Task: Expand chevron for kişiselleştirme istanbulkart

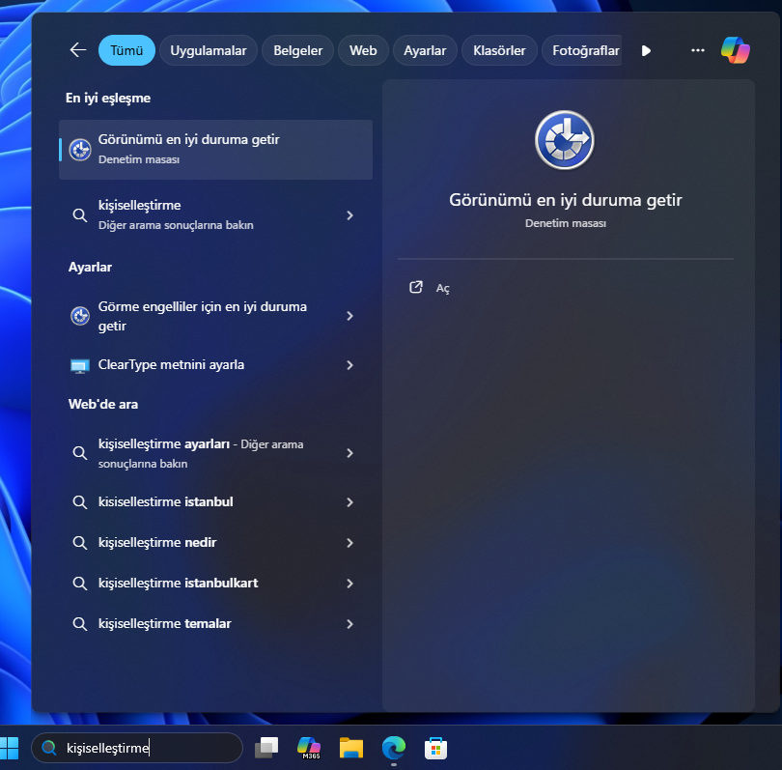Action: (x=350, y=583)
